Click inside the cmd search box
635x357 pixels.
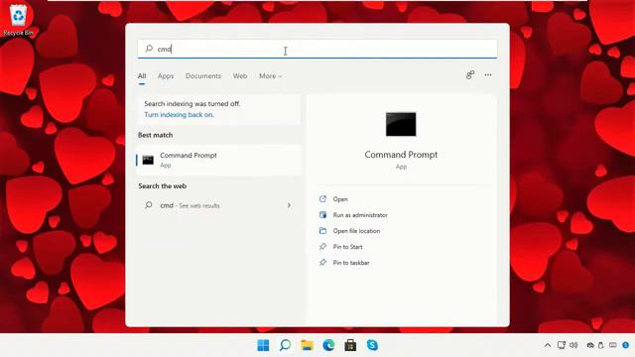(317, 49)
